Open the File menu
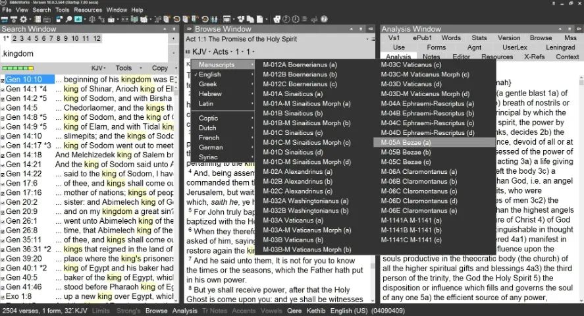The width and height of the screenshot is (584, 316). 7,10
